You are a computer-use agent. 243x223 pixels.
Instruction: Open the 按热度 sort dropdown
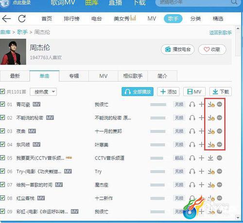43,92
